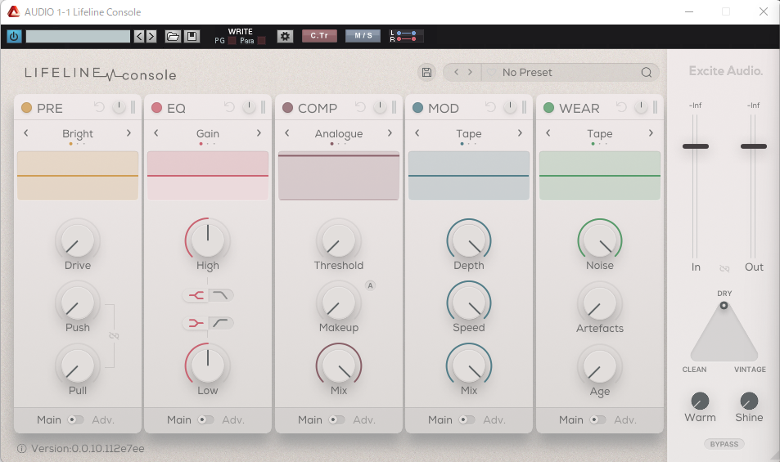
Task: Switch MOD type to next after Tape
Action: click(x=520, y=133)
